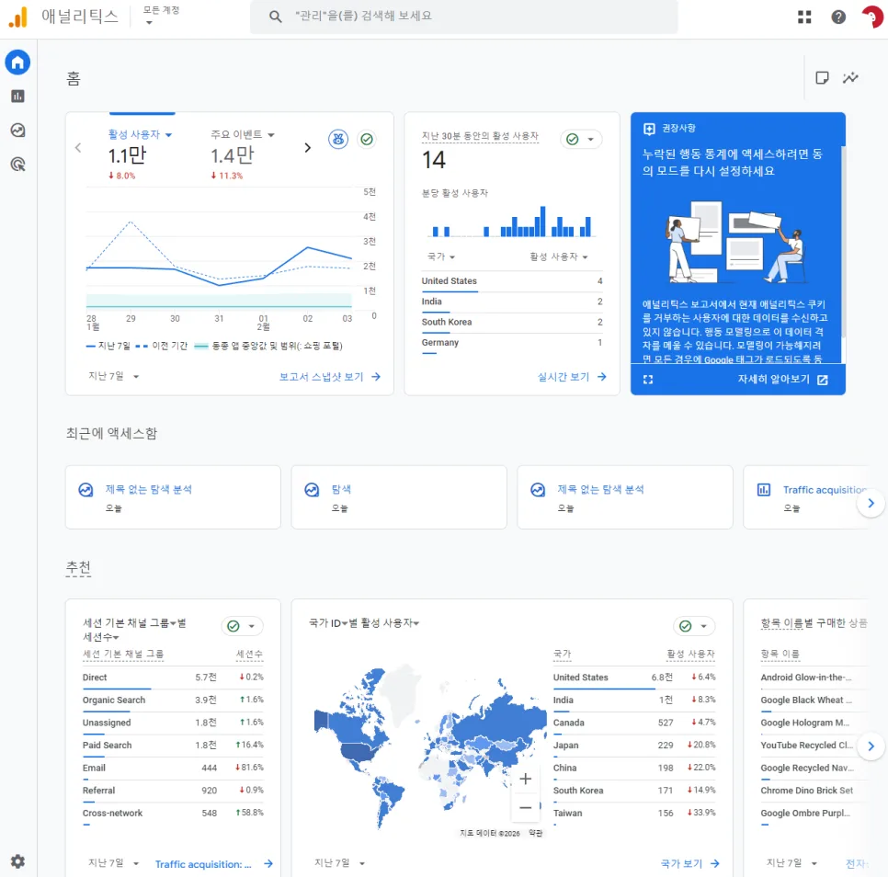Screen dimensions: 888x877
Task: Open active users dropdown in realtime table
Action: [x=558, y=256]
